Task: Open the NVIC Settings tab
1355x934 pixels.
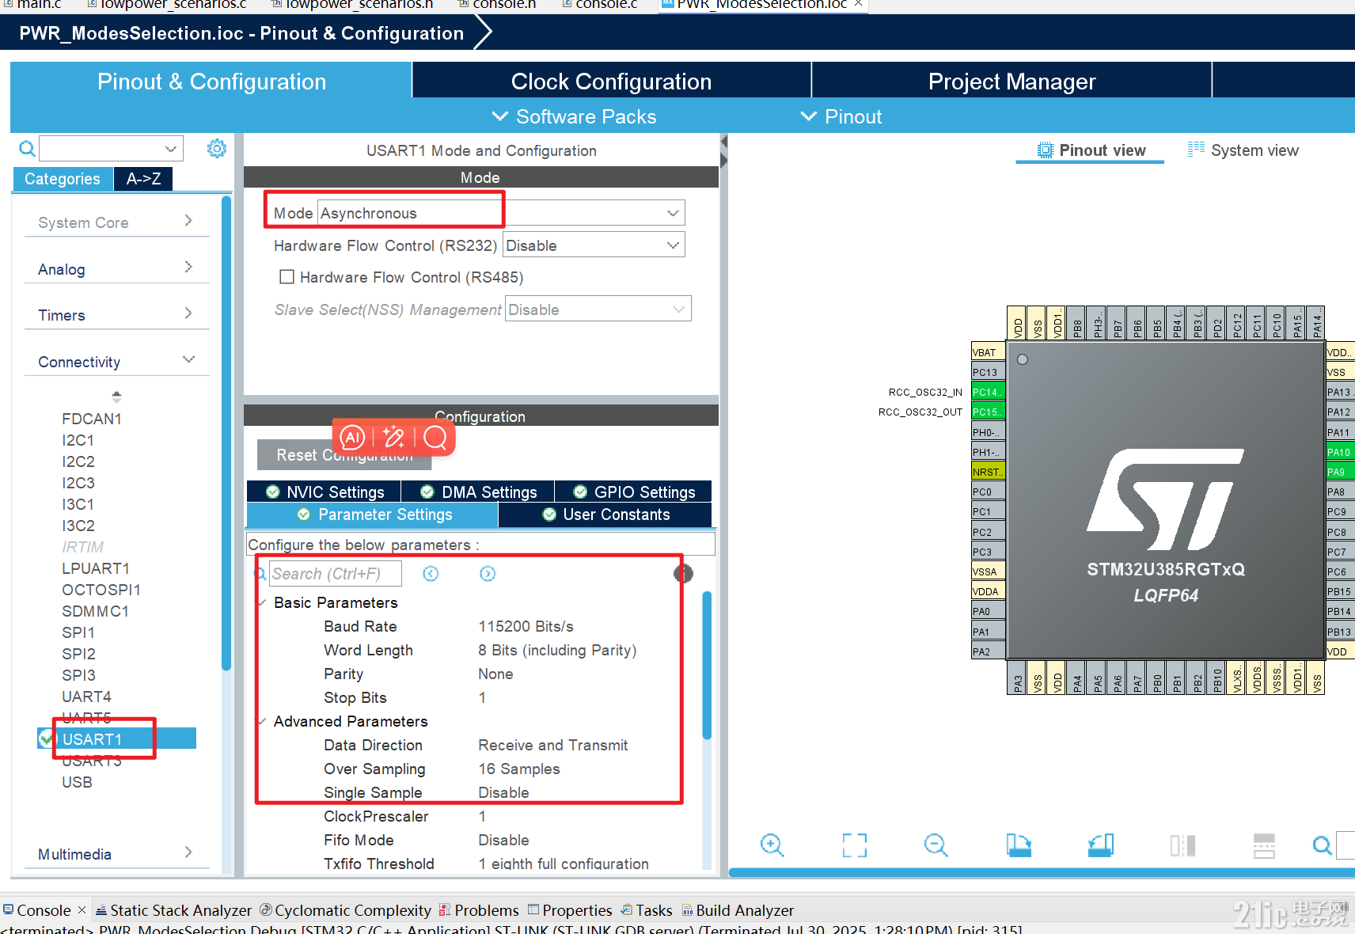Action: coord(324,492)
